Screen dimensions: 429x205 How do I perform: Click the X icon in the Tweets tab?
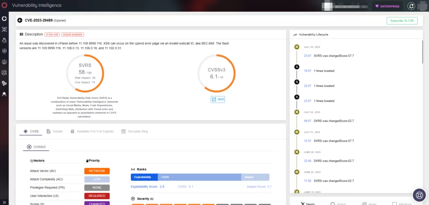coord(302,204)
